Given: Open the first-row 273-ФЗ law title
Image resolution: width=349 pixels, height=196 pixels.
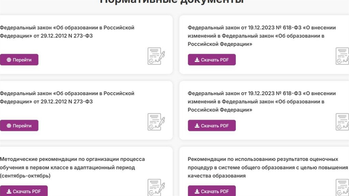Looking at the screenshot, I should click(67, 31).
